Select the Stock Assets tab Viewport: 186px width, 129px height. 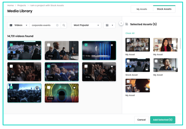point(164,9)
